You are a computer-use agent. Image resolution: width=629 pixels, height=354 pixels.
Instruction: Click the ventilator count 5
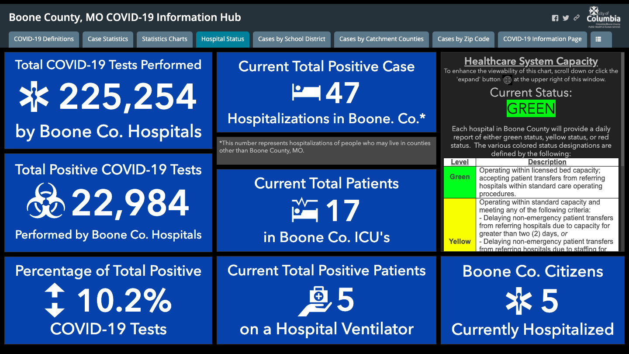pyautogui.click(x=346, y=300)
